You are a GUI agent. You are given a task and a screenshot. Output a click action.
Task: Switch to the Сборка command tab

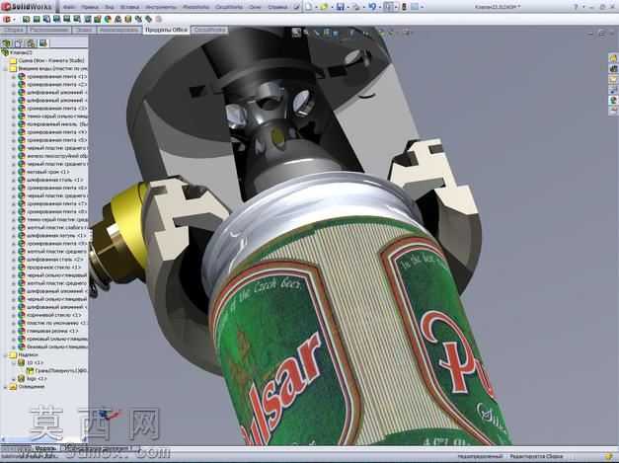pos(14,30)
